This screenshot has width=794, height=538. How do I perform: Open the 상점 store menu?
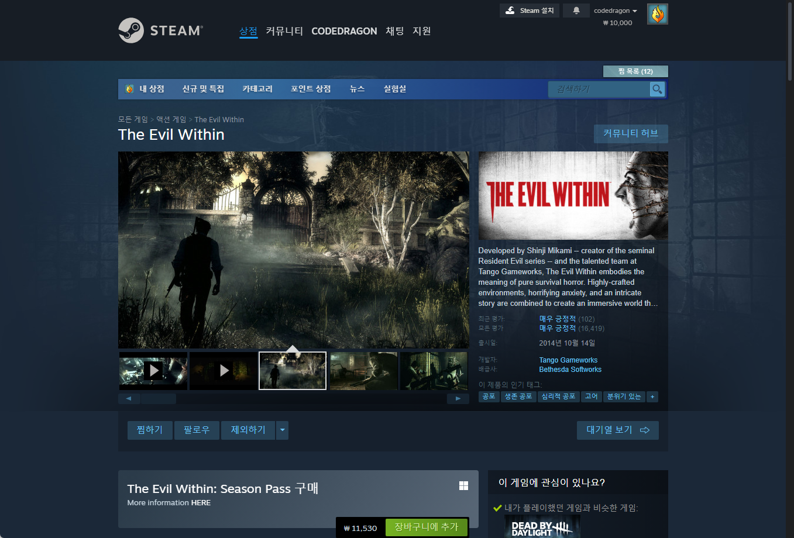click(248, 31)
